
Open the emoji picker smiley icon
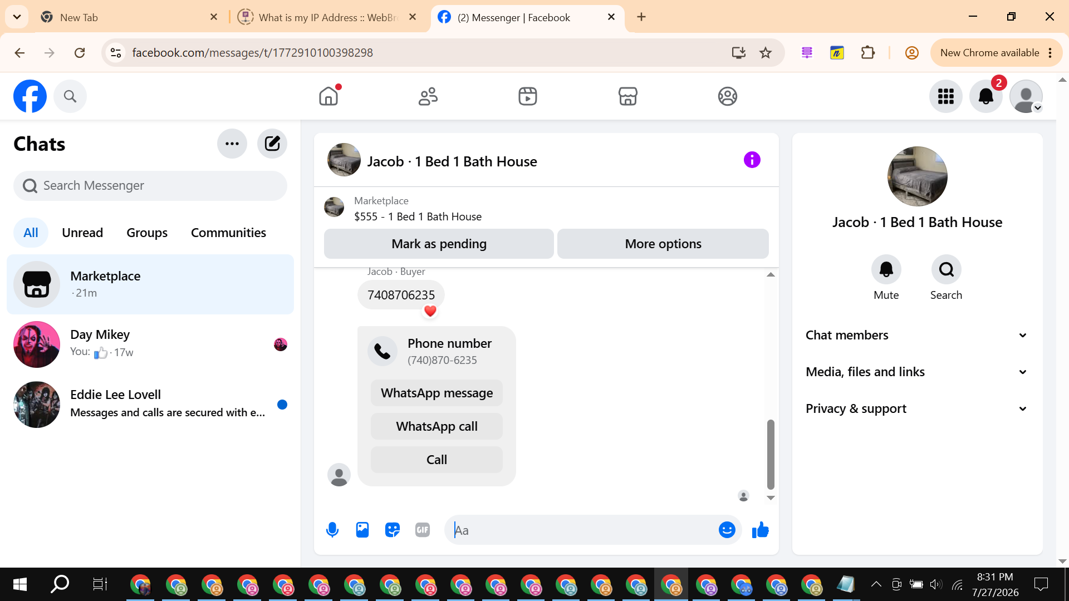(727, 530)
